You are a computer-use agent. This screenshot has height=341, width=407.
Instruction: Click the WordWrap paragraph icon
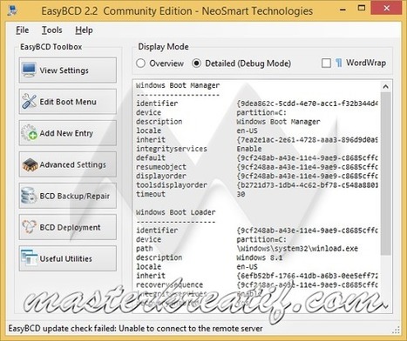339,63
